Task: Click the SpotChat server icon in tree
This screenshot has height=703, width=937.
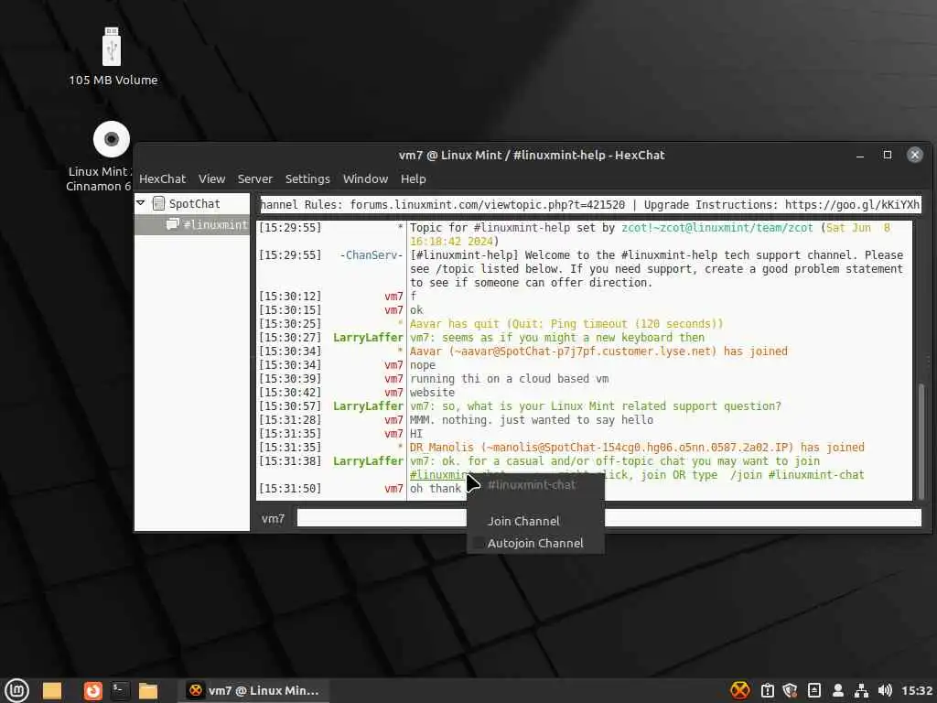Action: pos(158,204)
